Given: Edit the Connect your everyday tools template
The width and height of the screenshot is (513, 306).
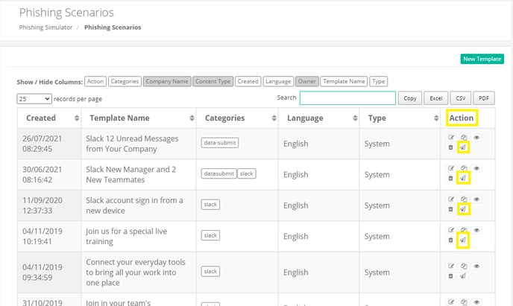Looking at the screenshot, I should click(x=451, y=266).
